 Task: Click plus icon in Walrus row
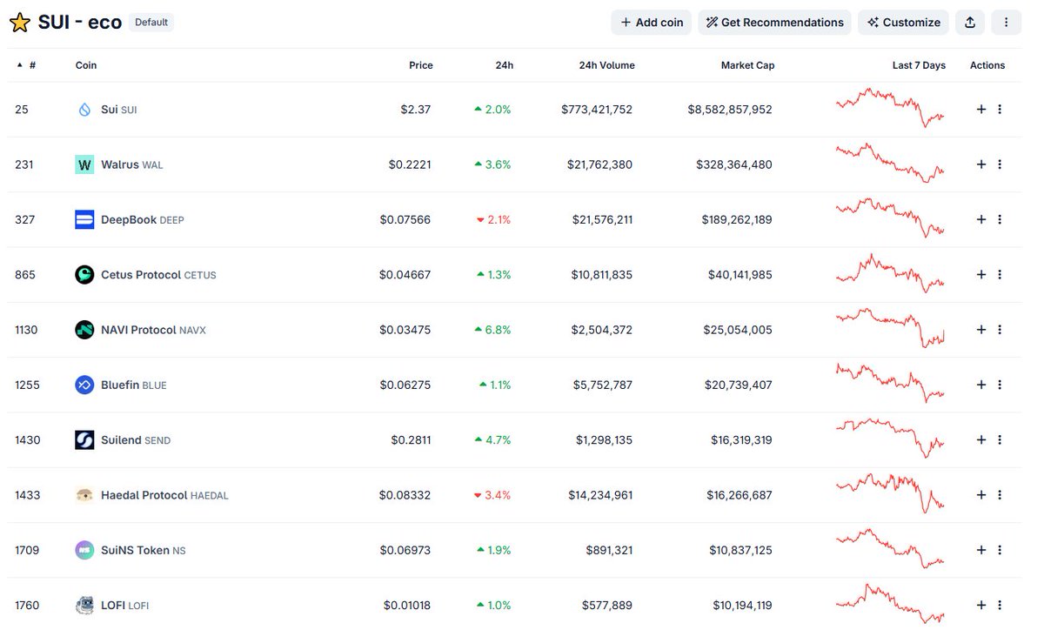981,164
